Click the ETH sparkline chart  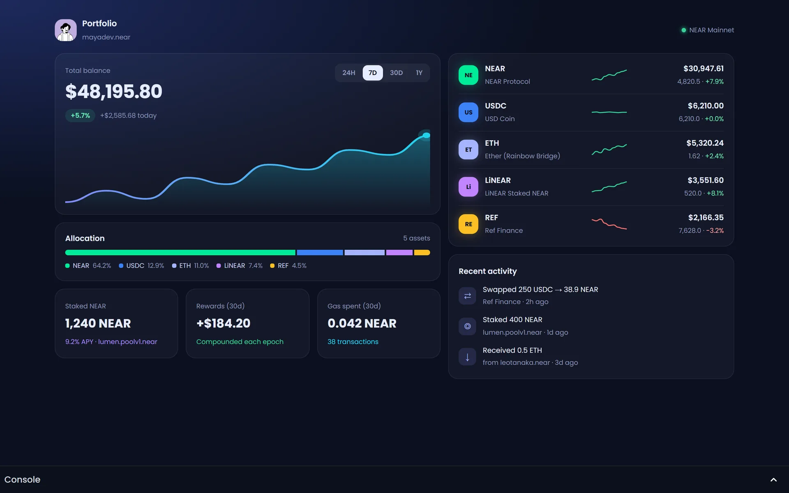[609, 150]
